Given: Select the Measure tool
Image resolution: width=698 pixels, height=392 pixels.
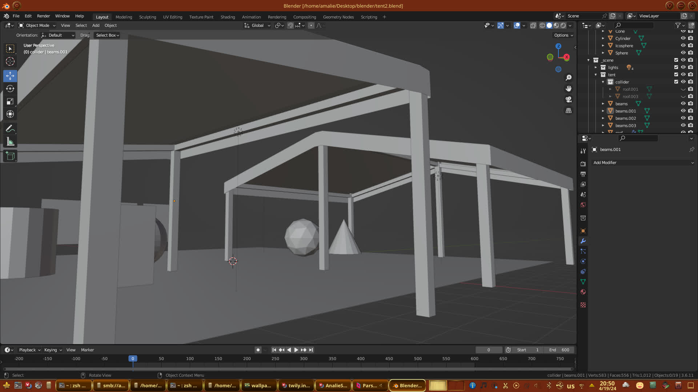Looking at the screenshot, I should pyautogui.click(x=10, y=142).
